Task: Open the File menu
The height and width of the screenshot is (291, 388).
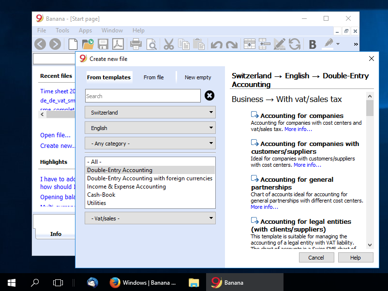Action: click(42, 30)
